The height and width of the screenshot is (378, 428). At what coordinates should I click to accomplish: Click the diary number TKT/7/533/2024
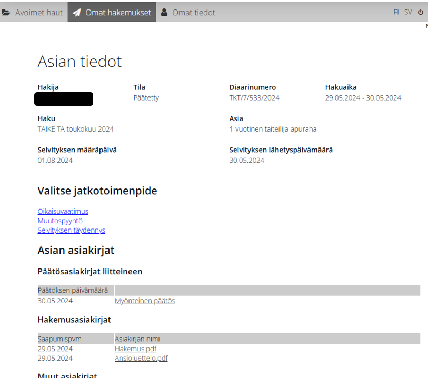tap(254, 98)
